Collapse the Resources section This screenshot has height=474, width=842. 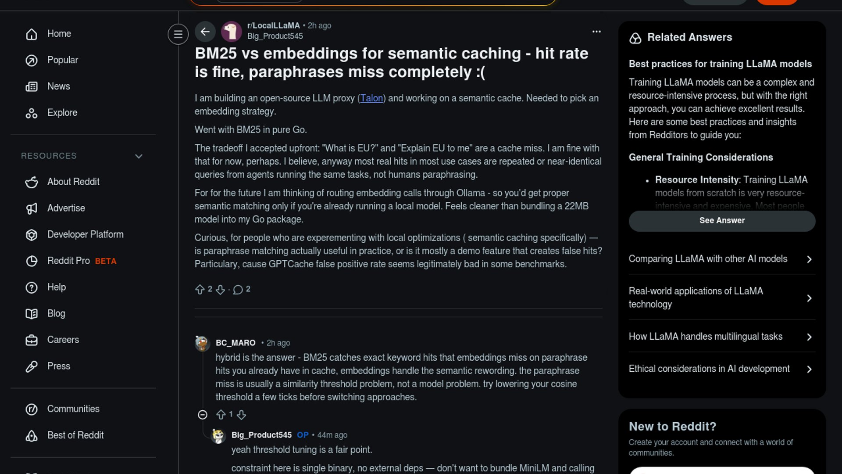[139, 156]
